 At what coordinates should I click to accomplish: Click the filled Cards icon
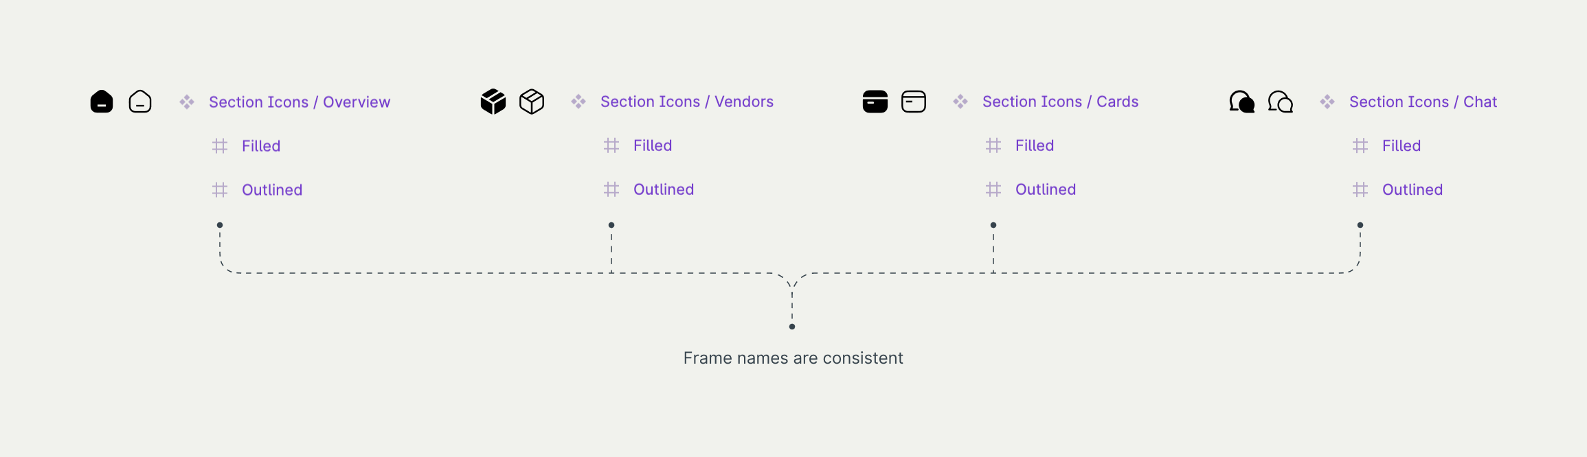875,102
